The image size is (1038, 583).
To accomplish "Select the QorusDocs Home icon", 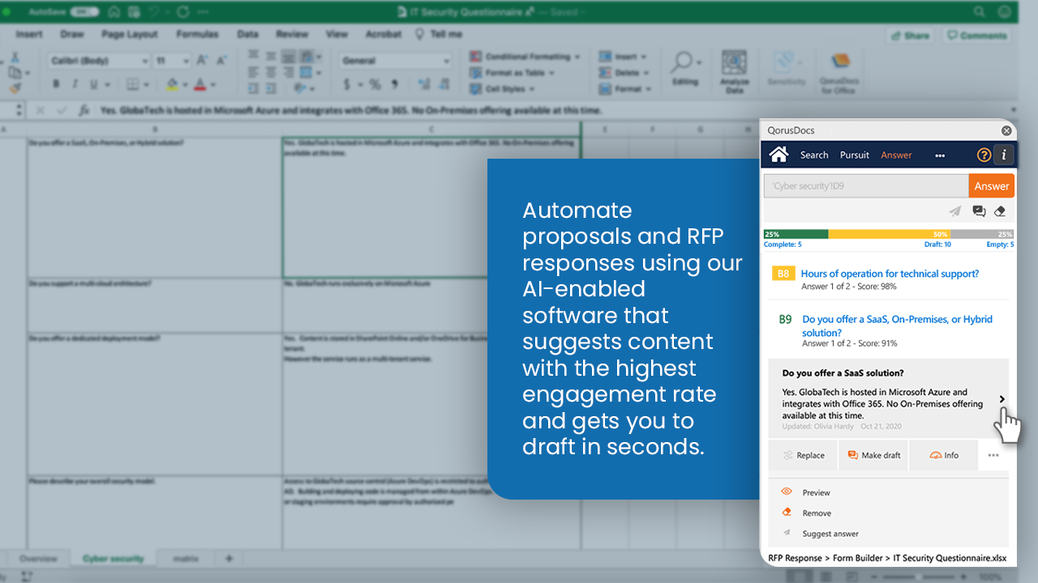I will click(778, 154).
